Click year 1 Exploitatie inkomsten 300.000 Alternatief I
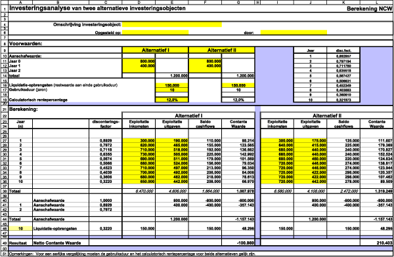The width and height of the screenshot is (394, 257). pyautogui.click(x=139, y=140)
